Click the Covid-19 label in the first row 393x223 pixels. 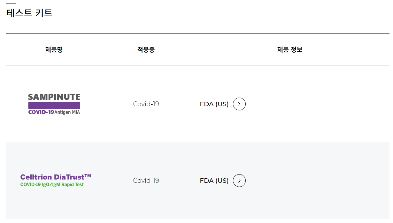[146, 104]
